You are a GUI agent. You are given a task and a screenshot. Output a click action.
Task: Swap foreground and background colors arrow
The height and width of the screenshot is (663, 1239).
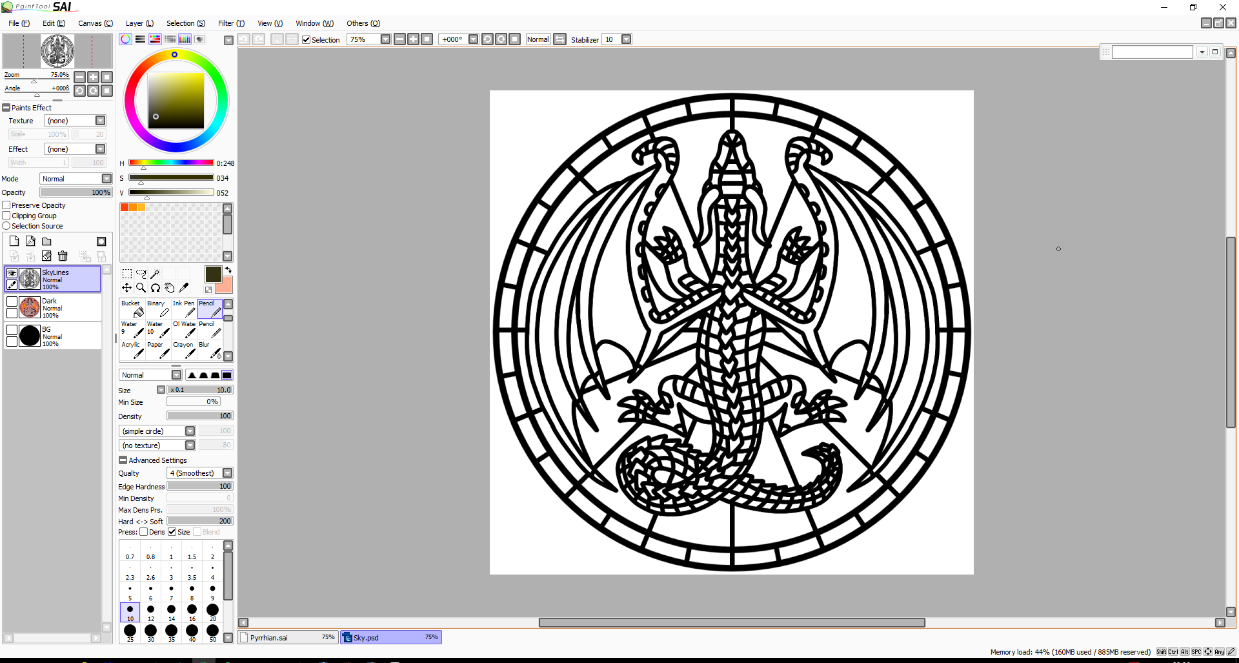[x=228, y=270]
